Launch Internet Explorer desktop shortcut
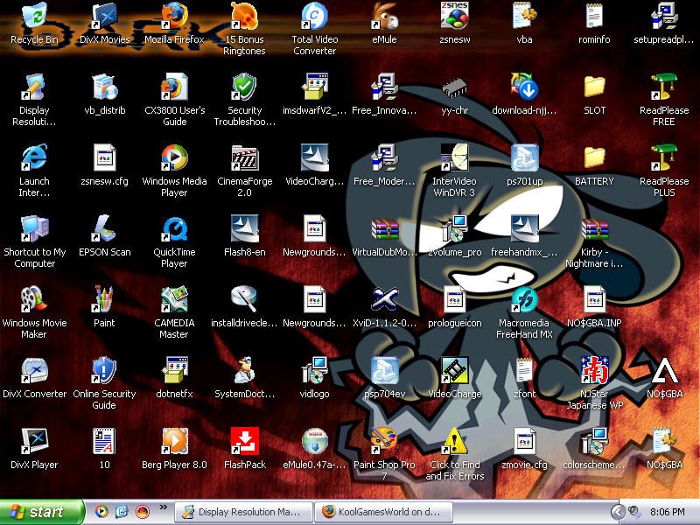Viewport: 700px width, 525px height. tap(34, 157)
